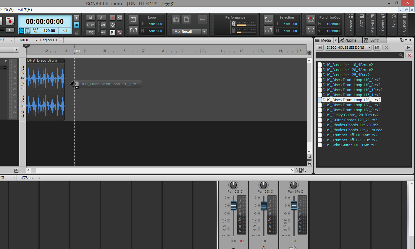Click the tempo value 120.00
Viewport: 415px width, 249px height.
click(49, 31)
